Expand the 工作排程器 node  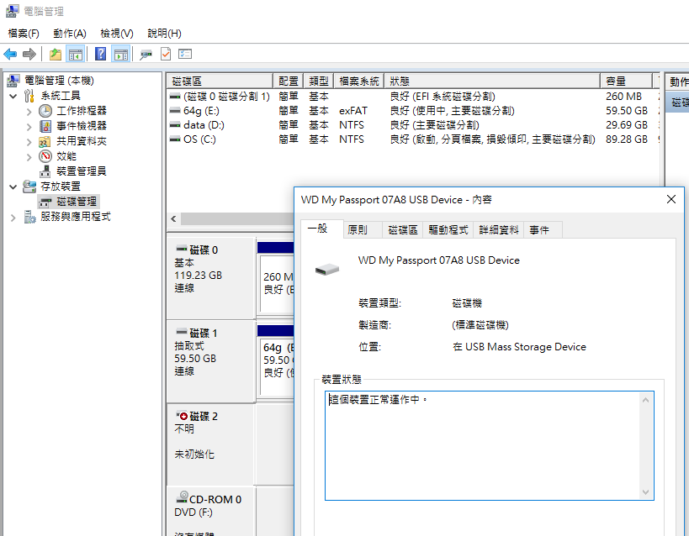tap(29, 111)
